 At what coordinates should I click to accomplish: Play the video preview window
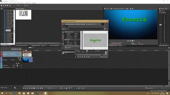(128, 41)
